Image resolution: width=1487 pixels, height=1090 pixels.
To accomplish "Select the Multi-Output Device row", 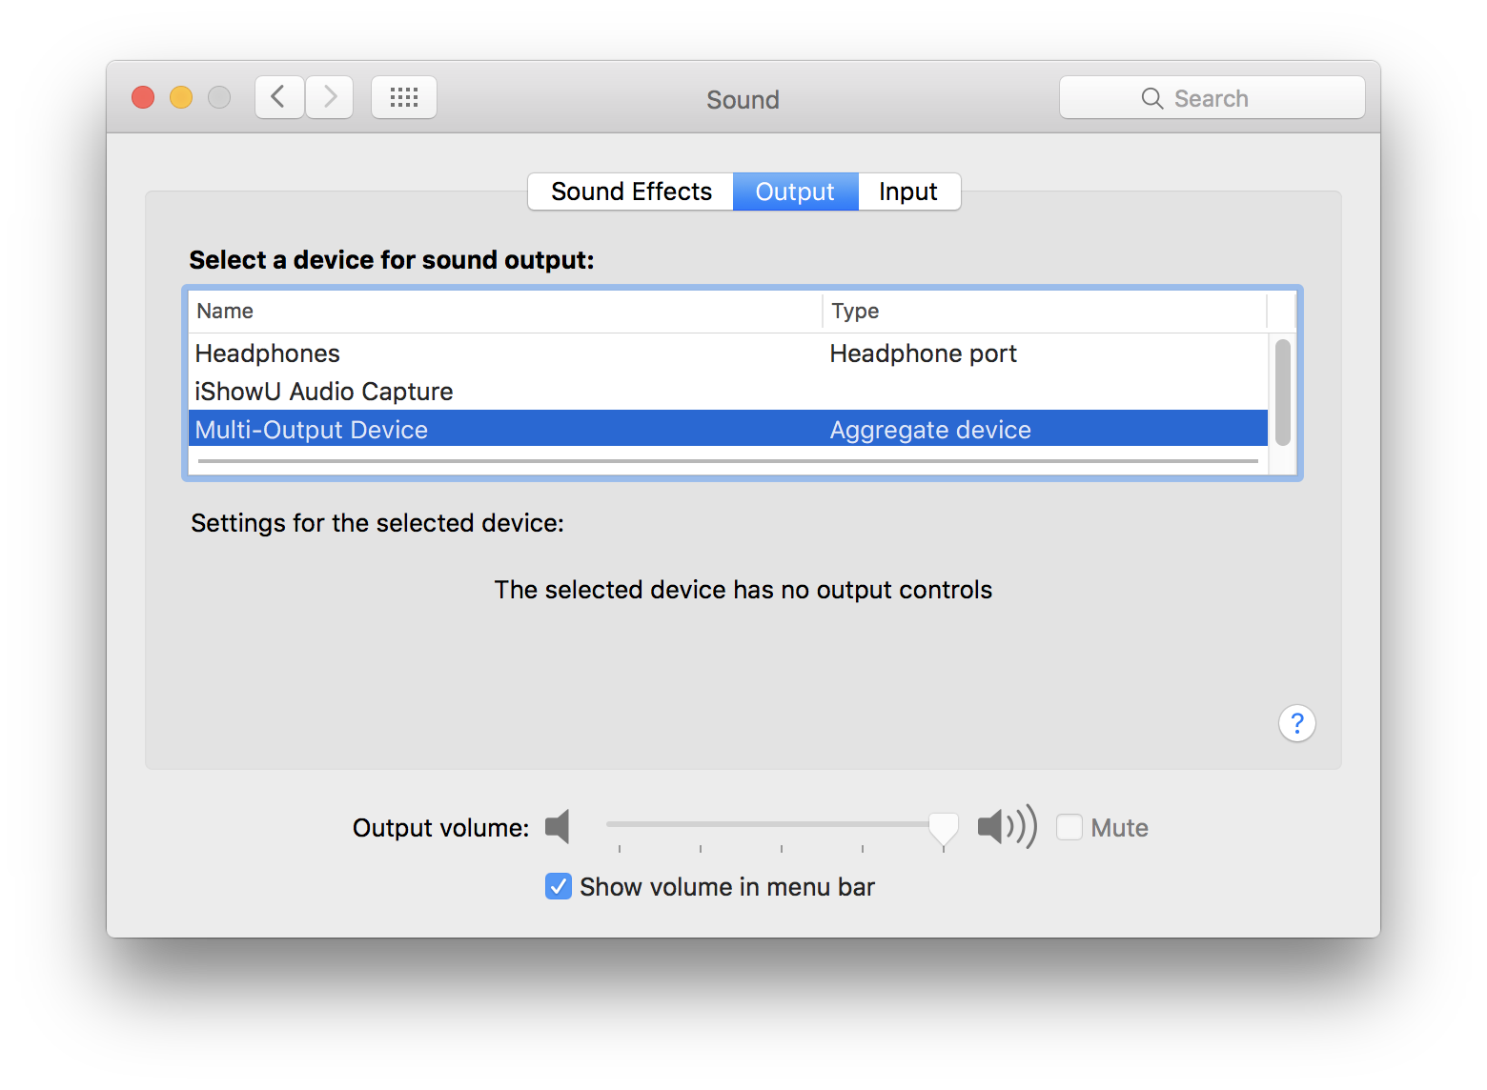I will point(312,430).
